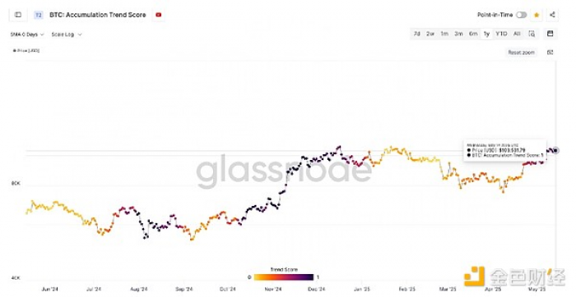Favorite the chart with star icon
The width and height of the screenshot is (576, 297).
pyautogui.click(x=537, y=15)
